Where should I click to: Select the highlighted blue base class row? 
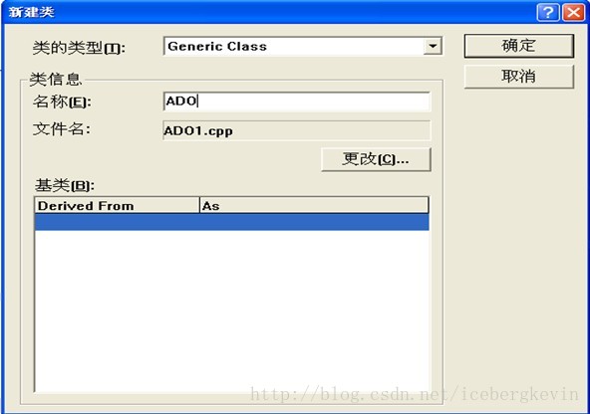tap(232, 222)
